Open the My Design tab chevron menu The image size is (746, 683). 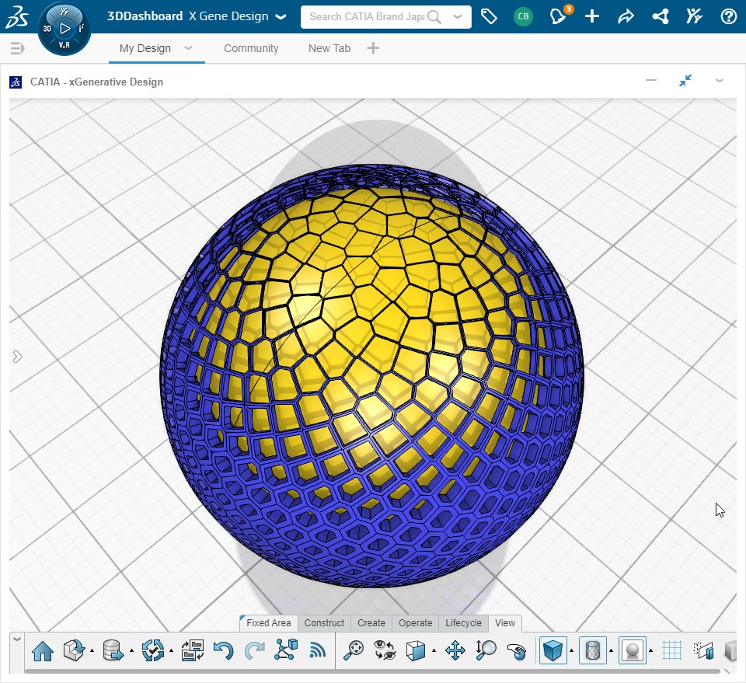188,48
